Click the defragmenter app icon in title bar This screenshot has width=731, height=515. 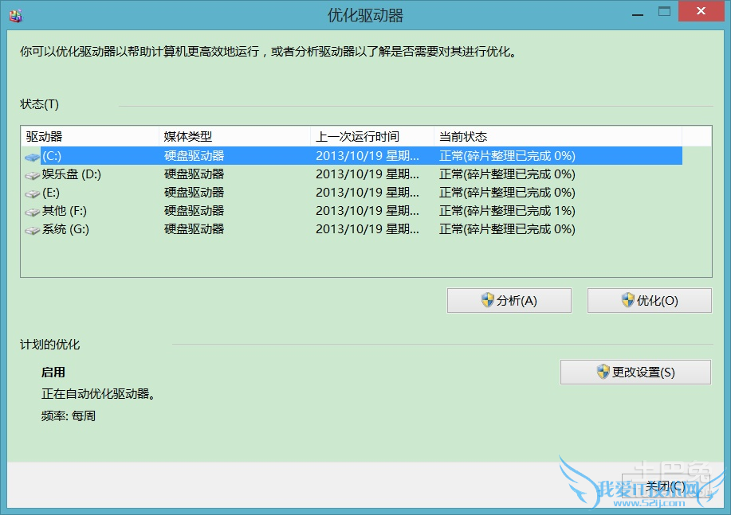click(16, 16)
